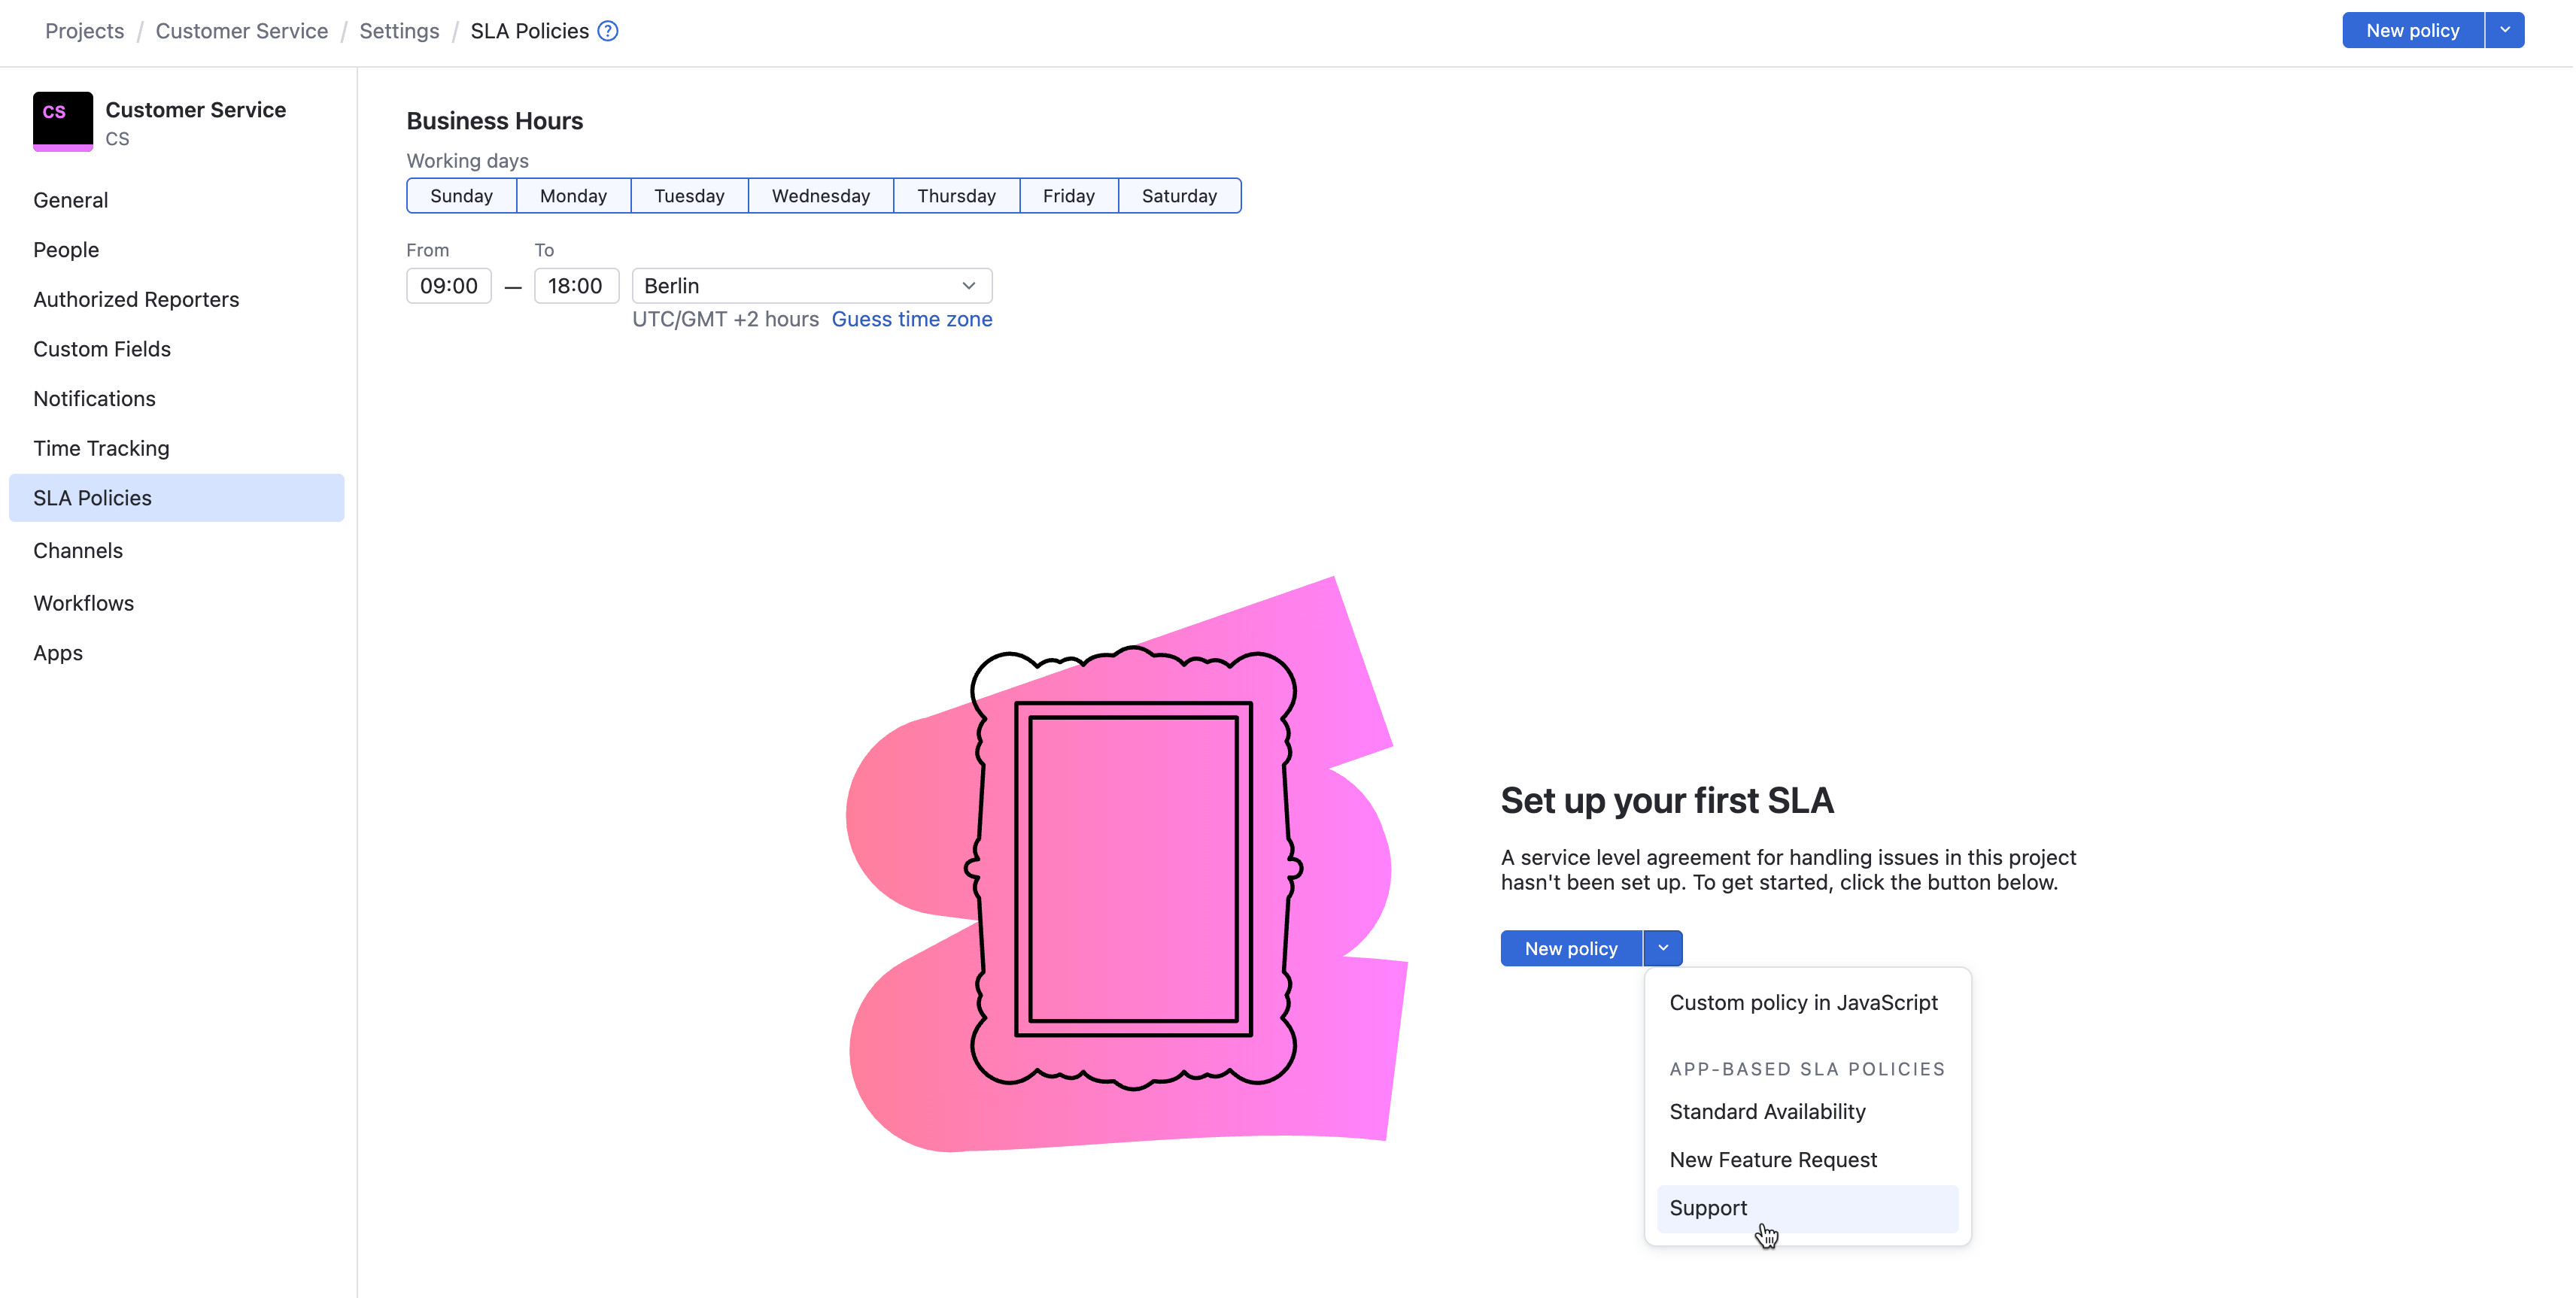
Task: Click the top-right New policy button
Action: pos(2412,30)
